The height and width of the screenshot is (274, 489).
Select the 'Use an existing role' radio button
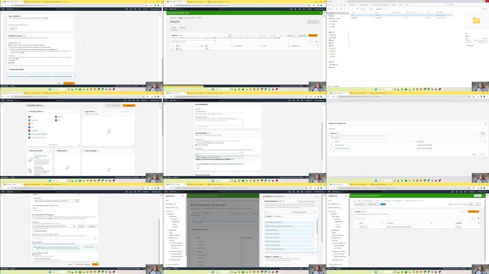tap(196, 145)
